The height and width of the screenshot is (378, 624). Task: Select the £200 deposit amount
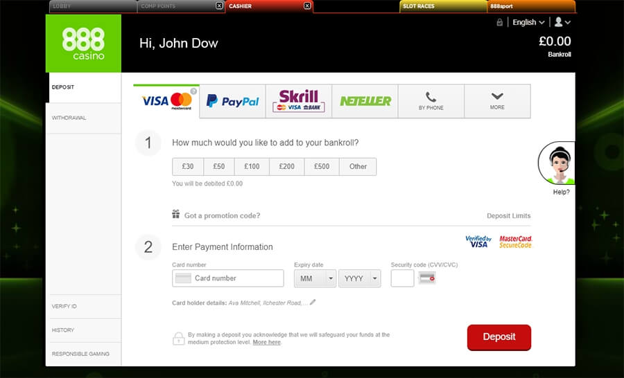coord(287,167)
